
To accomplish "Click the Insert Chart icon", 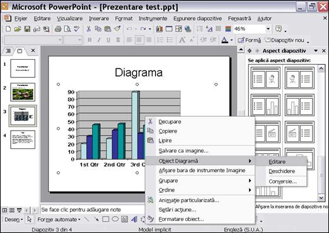I will click(x=159, y=29).
